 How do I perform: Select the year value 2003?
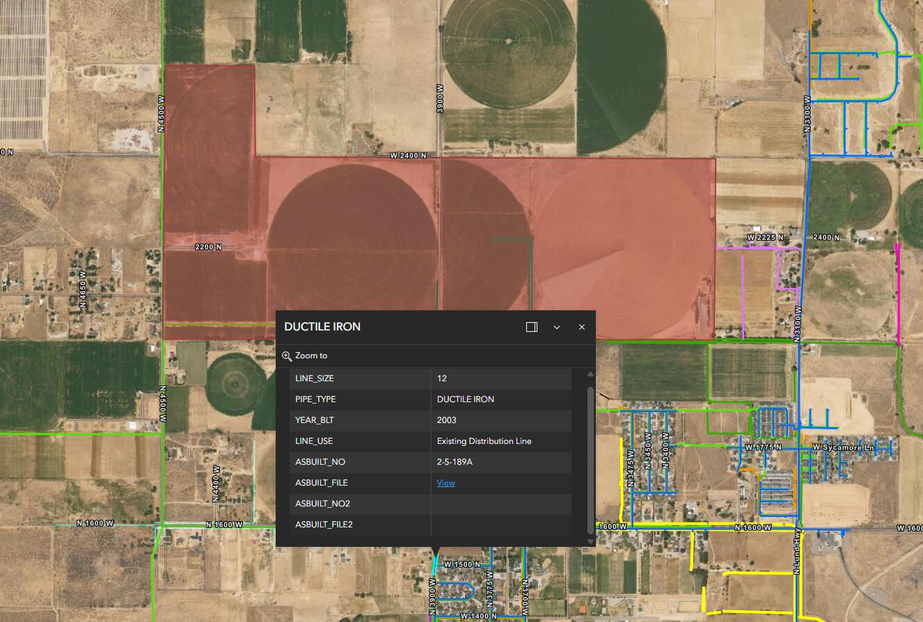tap(447, 420)
